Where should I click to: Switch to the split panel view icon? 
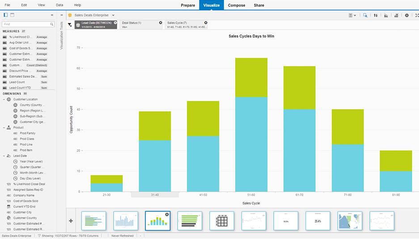[5, 15]
